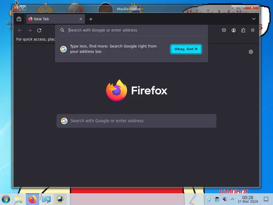Image resolution: width=273 pixels, height=205 pixels.
Task: Click the tray recycle-style icon
Action: pyautogui.click(x=209, y=199)
